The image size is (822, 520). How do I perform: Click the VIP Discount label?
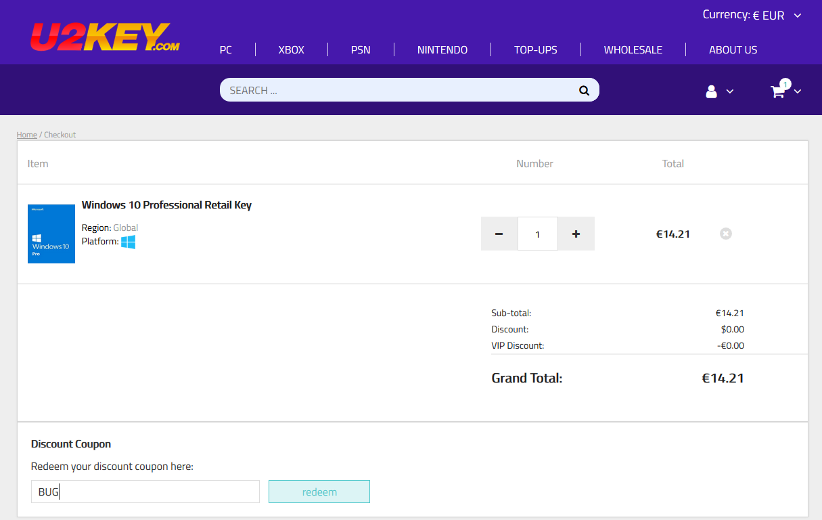click(518, 345)
